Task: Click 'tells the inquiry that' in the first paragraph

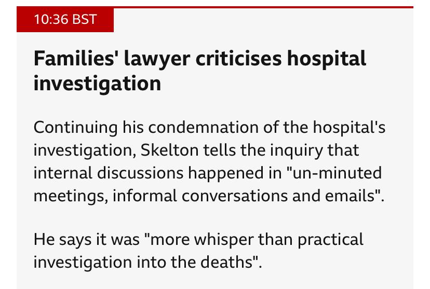Action: 281,150
